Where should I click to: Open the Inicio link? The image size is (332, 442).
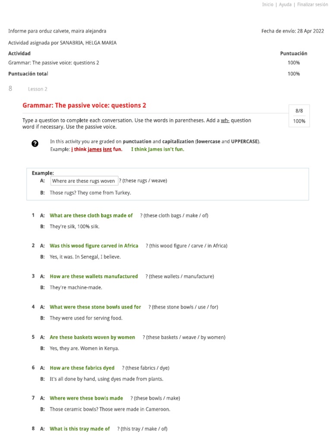[x=268, y=5]
